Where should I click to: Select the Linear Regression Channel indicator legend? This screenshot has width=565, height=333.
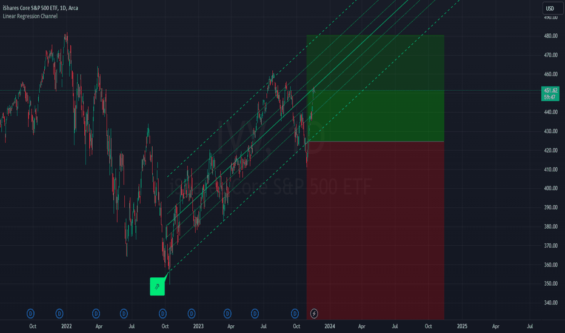(x=30, y=16)
